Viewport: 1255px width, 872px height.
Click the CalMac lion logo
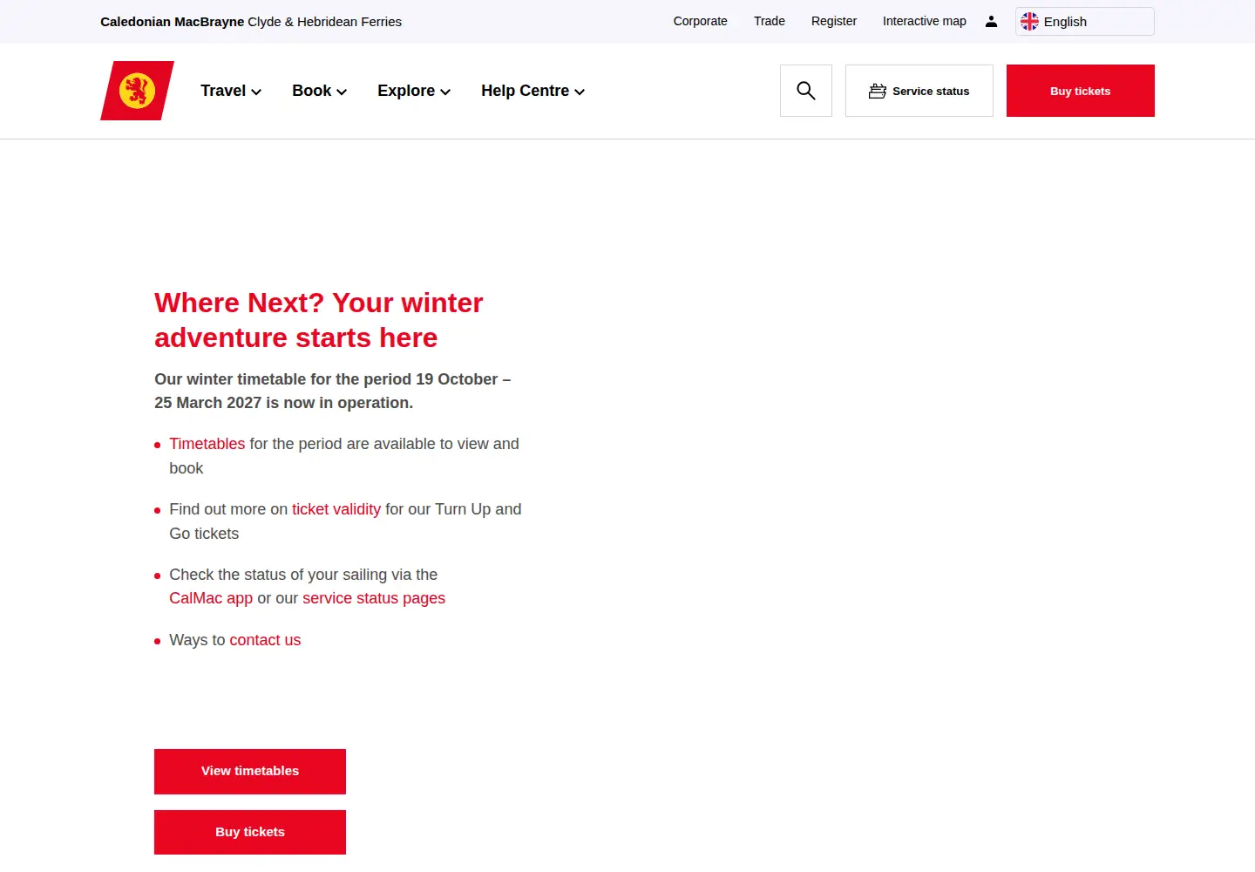pyautogui.click(x=137, y=91)
